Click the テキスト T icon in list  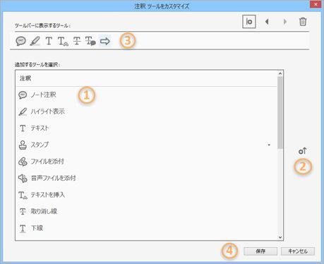tap(23, 128)
